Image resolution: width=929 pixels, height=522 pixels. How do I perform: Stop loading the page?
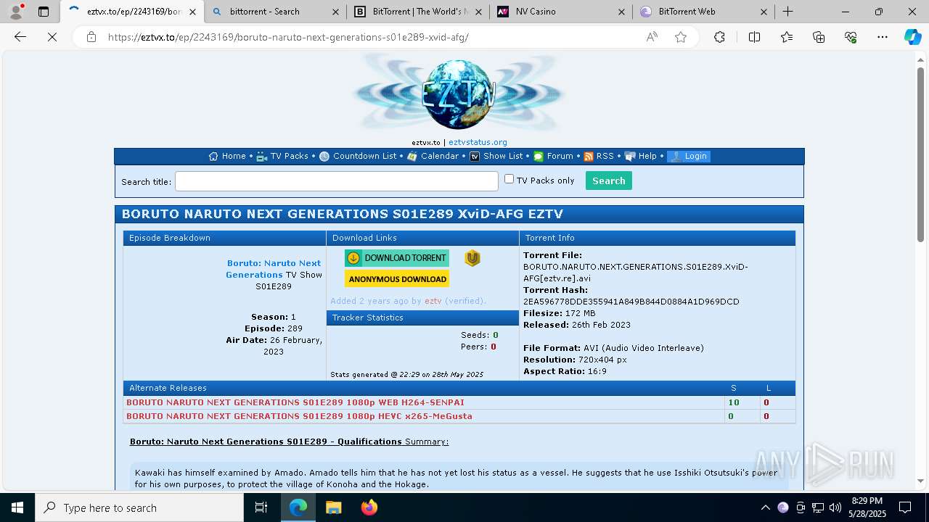tap(52, 37)
